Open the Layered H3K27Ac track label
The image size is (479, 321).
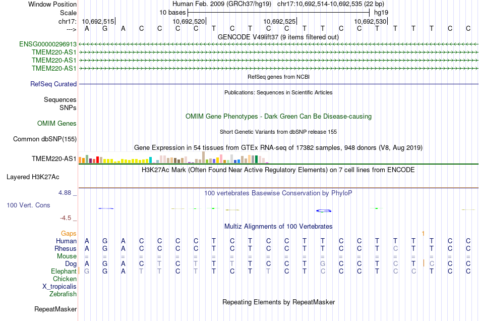[x=33, y=177]
